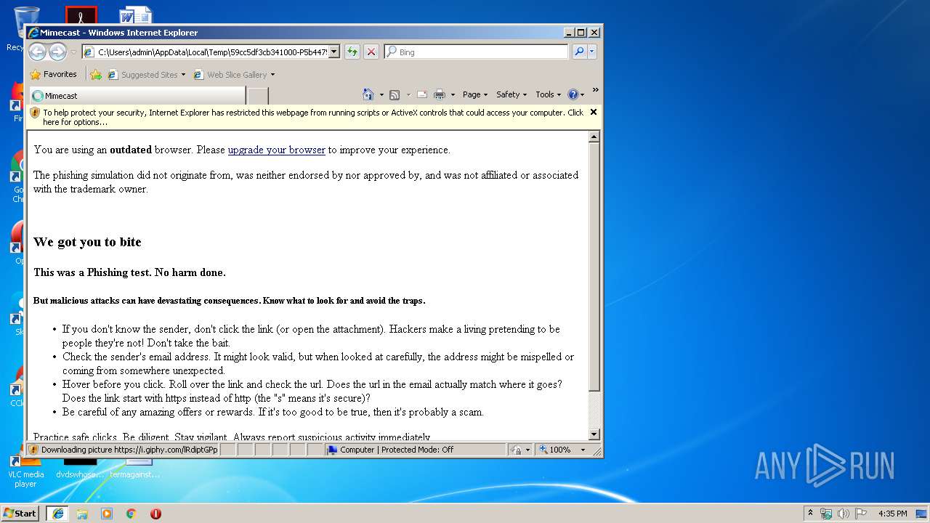The image size is (930, 523).
Task: Click the scroll up arrow of page
Action: pos(594,137)
